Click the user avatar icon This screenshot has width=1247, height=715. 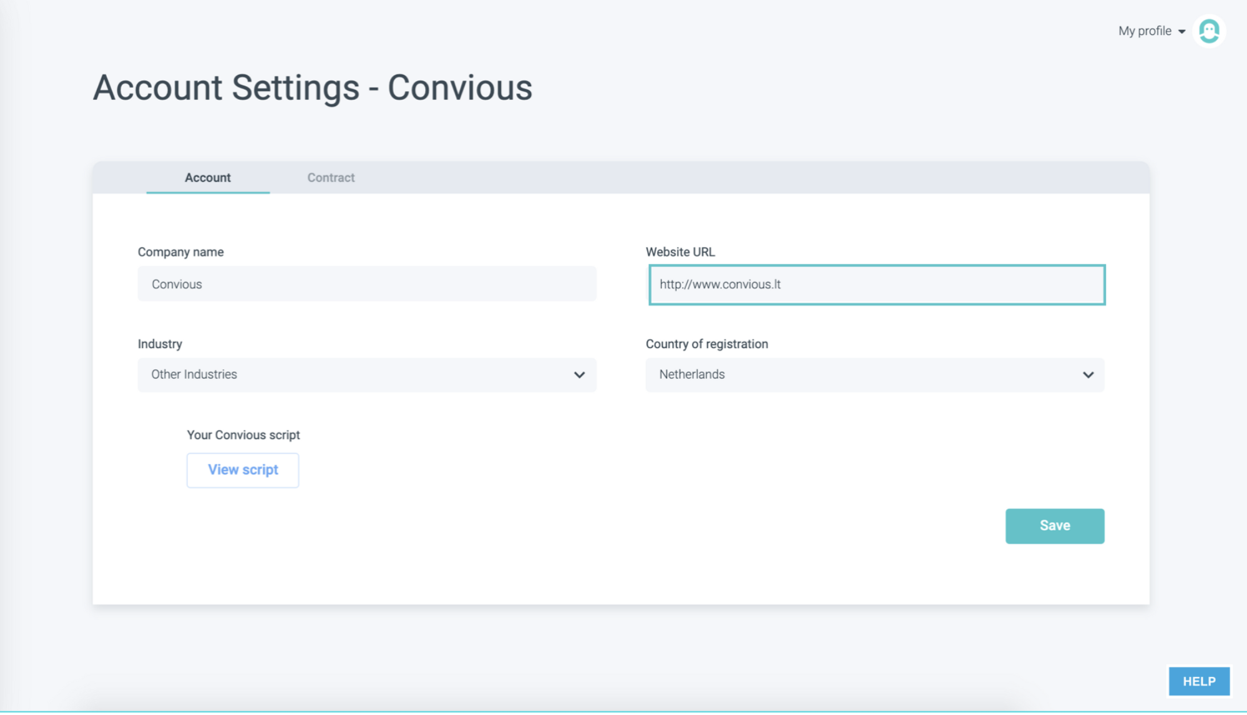[x=1208, y=31]
